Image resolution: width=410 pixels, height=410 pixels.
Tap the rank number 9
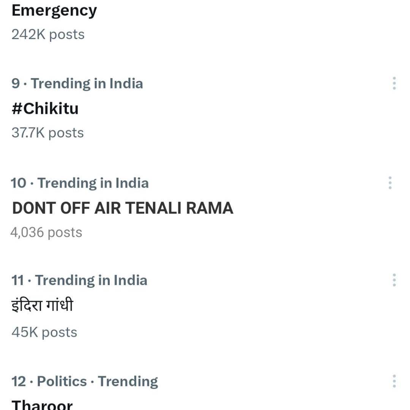coord(16,84)
